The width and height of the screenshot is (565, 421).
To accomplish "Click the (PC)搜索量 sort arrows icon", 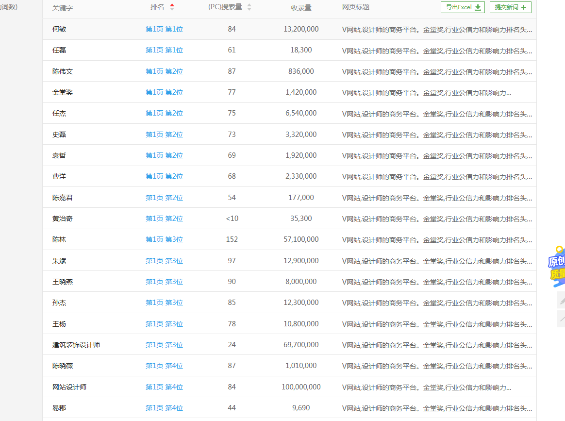I will pyautogui.click(x=249, y=7).
